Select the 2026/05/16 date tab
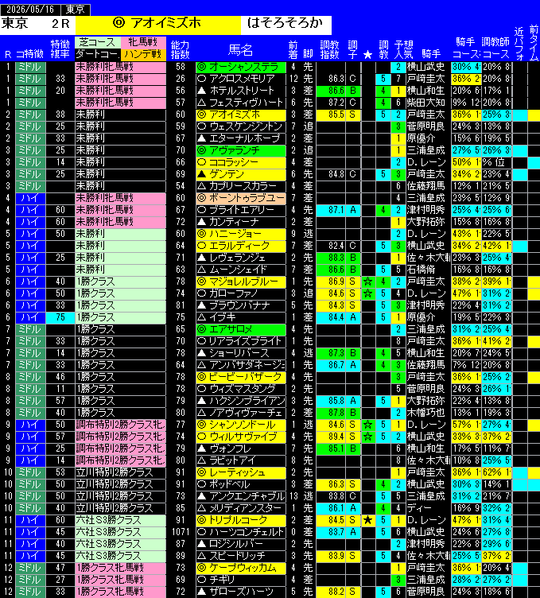 (30, 10)
